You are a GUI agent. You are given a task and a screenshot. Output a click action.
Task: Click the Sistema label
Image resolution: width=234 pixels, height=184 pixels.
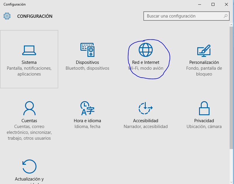29,62
